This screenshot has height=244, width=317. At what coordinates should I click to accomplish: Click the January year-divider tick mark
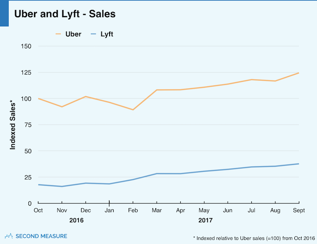click(x=110, y=203)
